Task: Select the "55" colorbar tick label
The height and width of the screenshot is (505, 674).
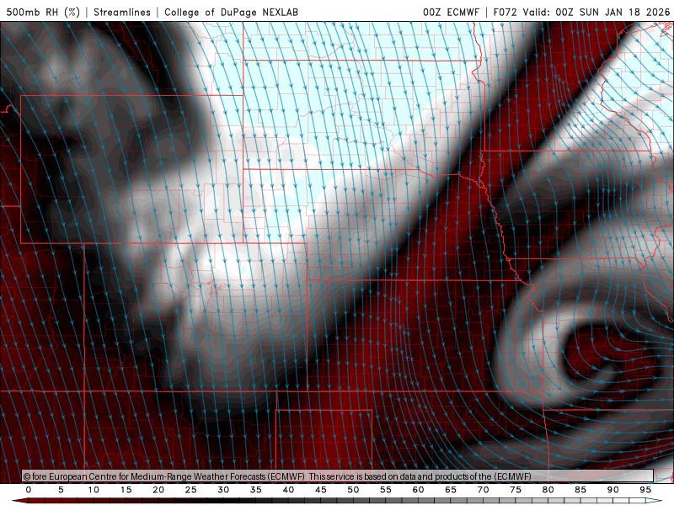Action: (386, 490)
